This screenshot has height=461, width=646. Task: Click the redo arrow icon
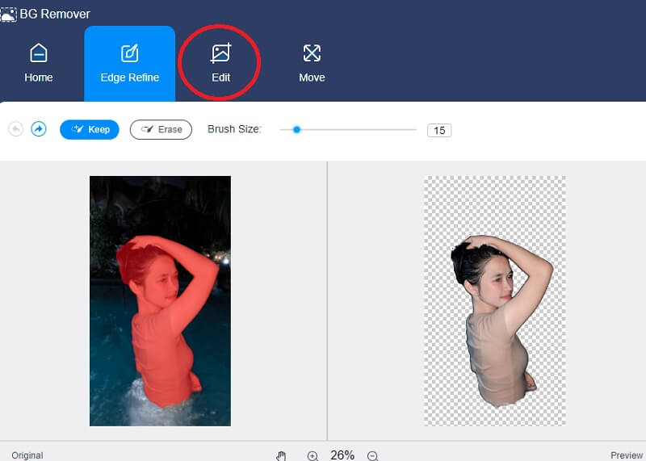click(38, 129)
